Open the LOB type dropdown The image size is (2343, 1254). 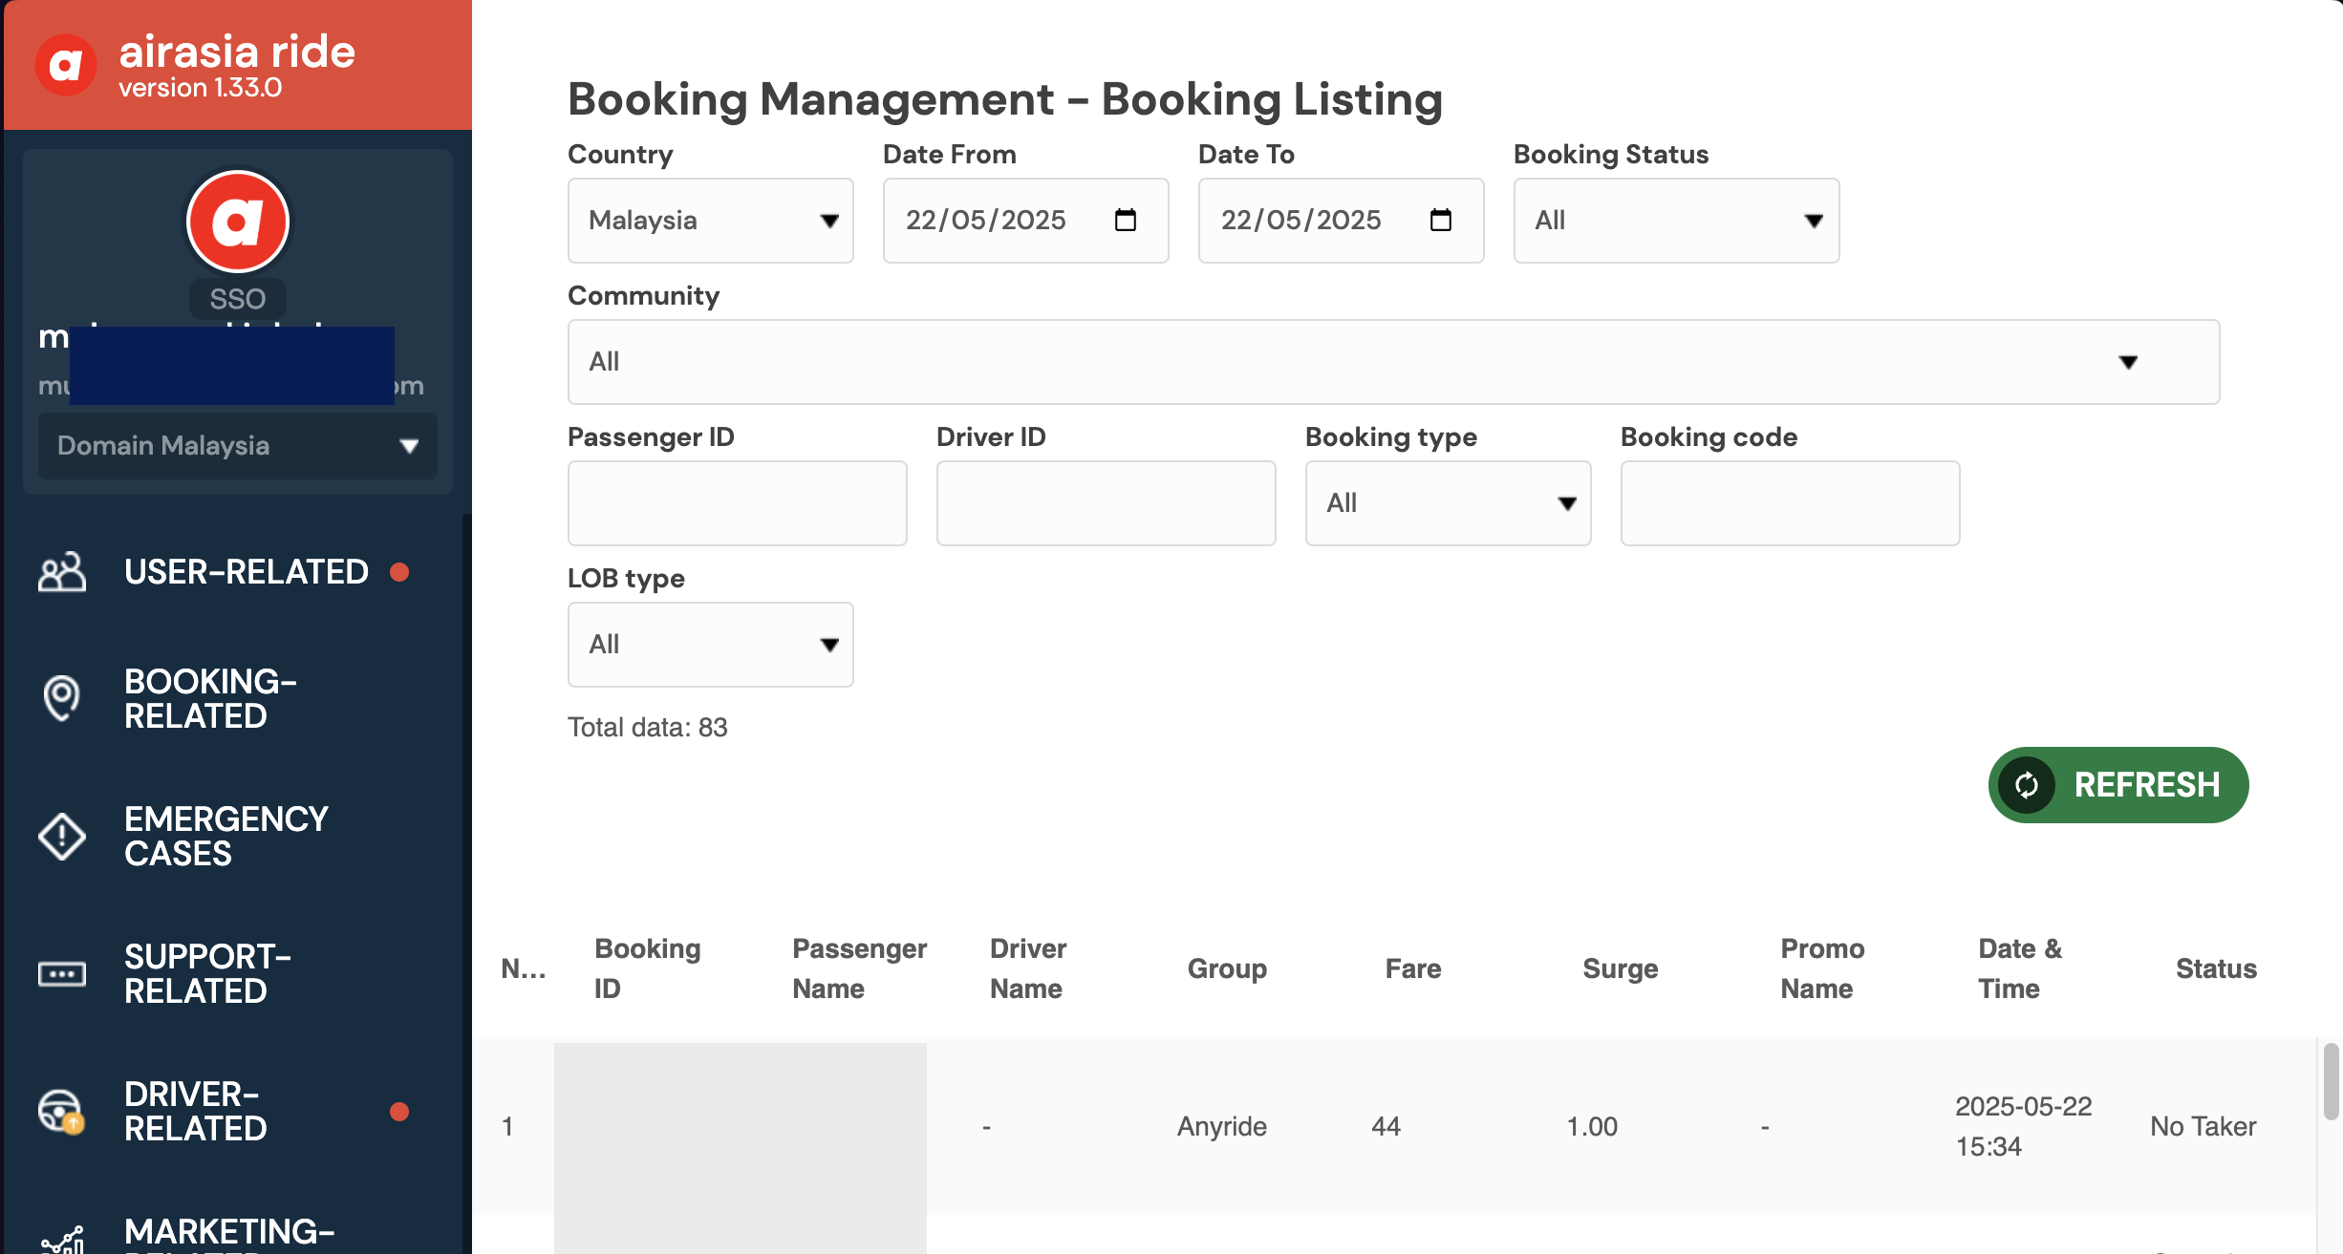711,645
